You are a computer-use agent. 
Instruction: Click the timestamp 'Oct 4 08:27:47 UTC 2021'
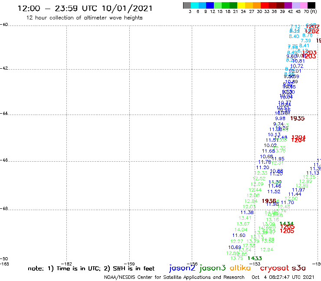pyautogui.click(x=283, y=277)
